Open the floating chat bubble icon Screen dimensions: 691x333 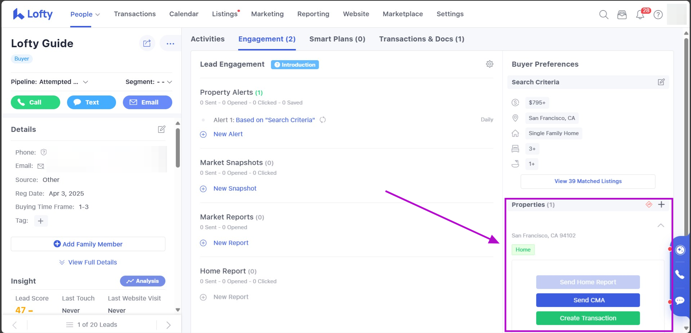[680, 301]
